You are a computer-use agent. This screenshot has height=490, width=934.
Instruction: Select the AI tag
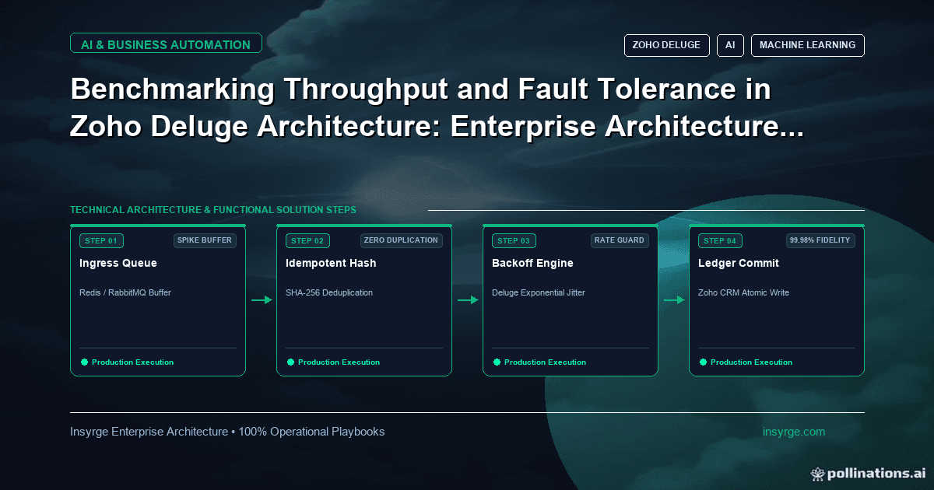tap(730, 45)
